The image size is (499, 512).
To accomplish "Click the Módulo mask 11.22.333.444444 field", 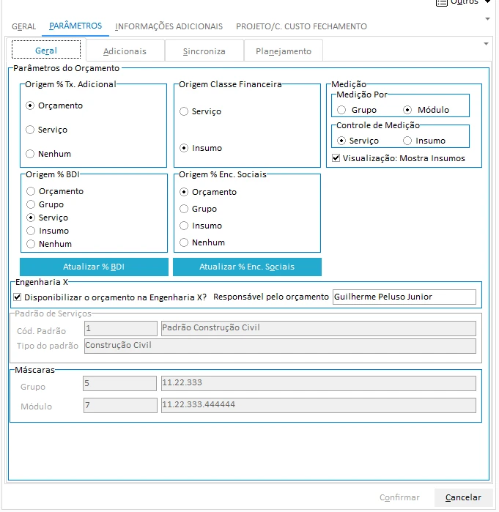I will pyautogui.click(x=319, y=406).
